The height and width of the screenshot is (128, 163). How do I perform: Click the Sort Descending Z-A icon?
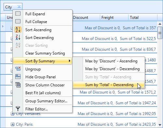(18, 37)
